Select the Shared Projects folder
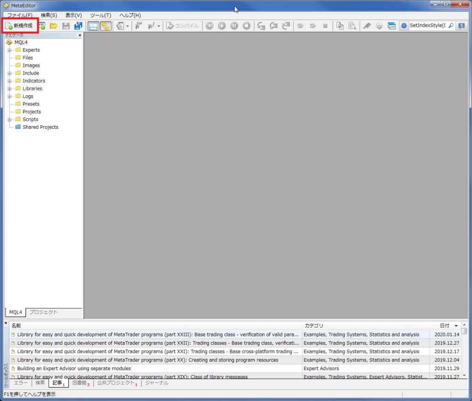This screenshot has height=401, width=472. (41, 127)
